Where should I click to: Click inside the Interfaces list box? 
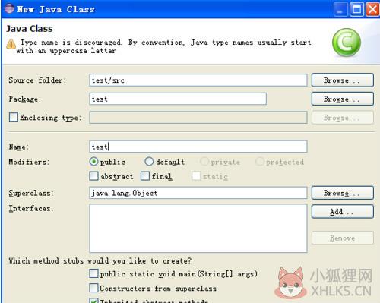click(198, 229)
